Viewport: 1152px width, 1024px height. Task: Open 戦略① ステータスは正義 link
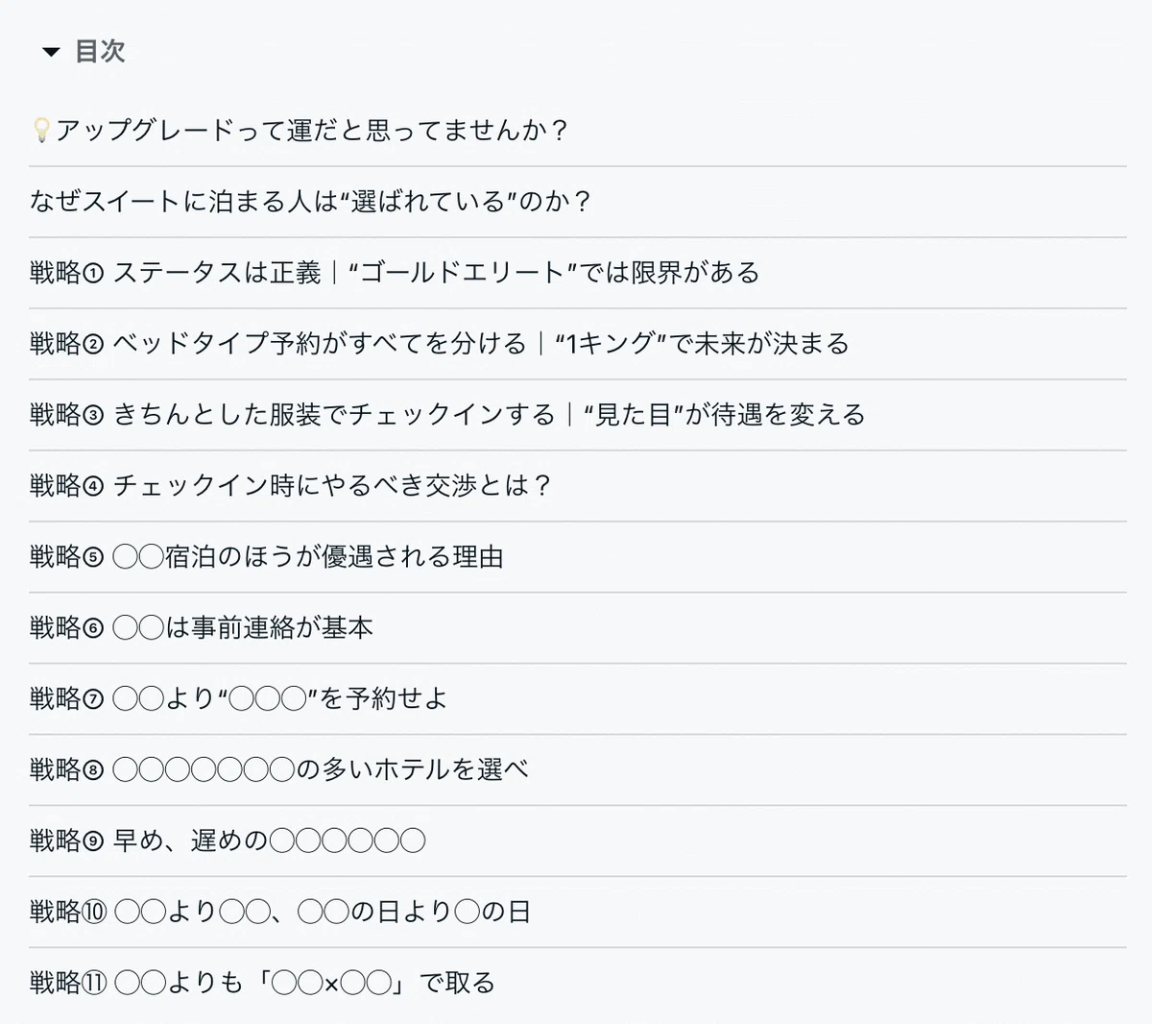[x=395, y=273]
